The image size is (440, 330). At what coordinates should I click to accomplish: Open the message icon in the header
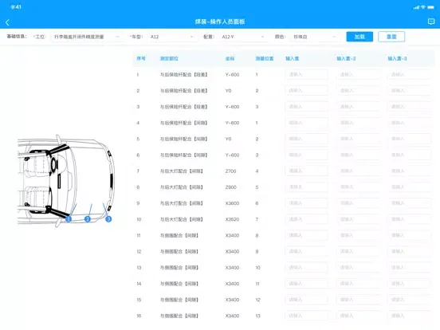coord(431,22)
